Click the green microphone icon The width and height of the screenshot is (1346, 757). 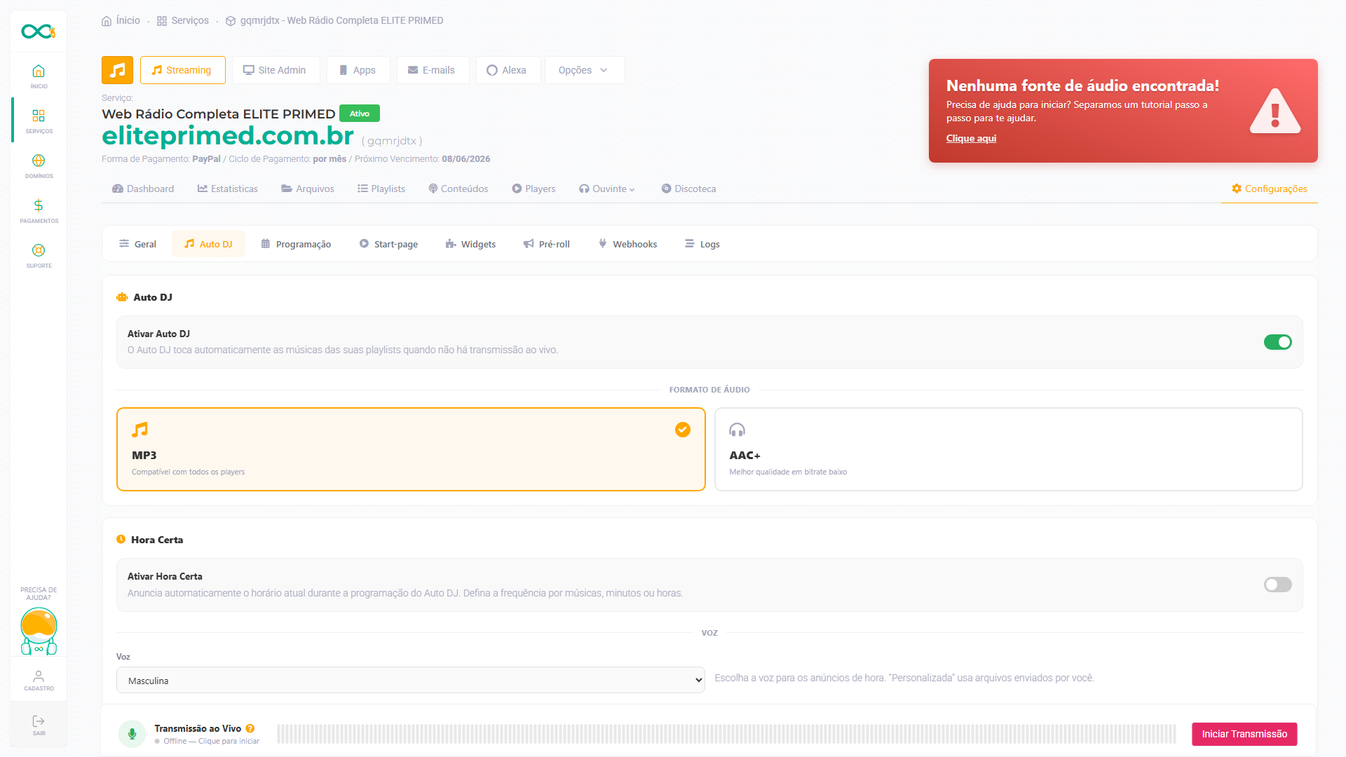coord(132,734)
